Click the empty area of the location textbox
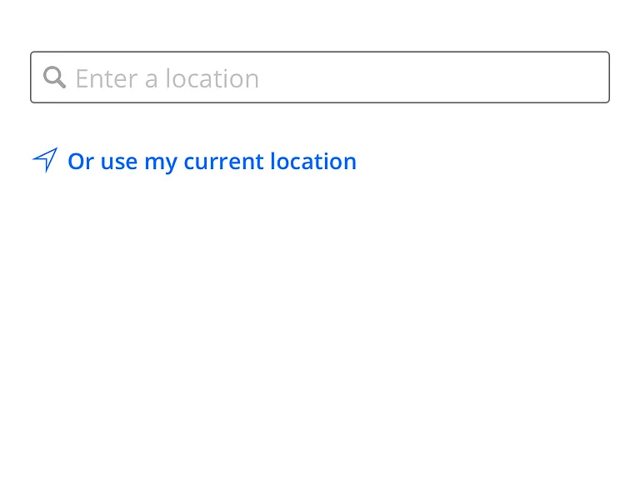 pos(432,77)
